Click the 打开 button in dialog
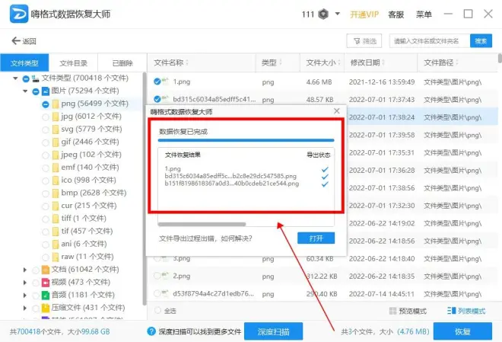The image size is (502, 342). click(316, 238)
